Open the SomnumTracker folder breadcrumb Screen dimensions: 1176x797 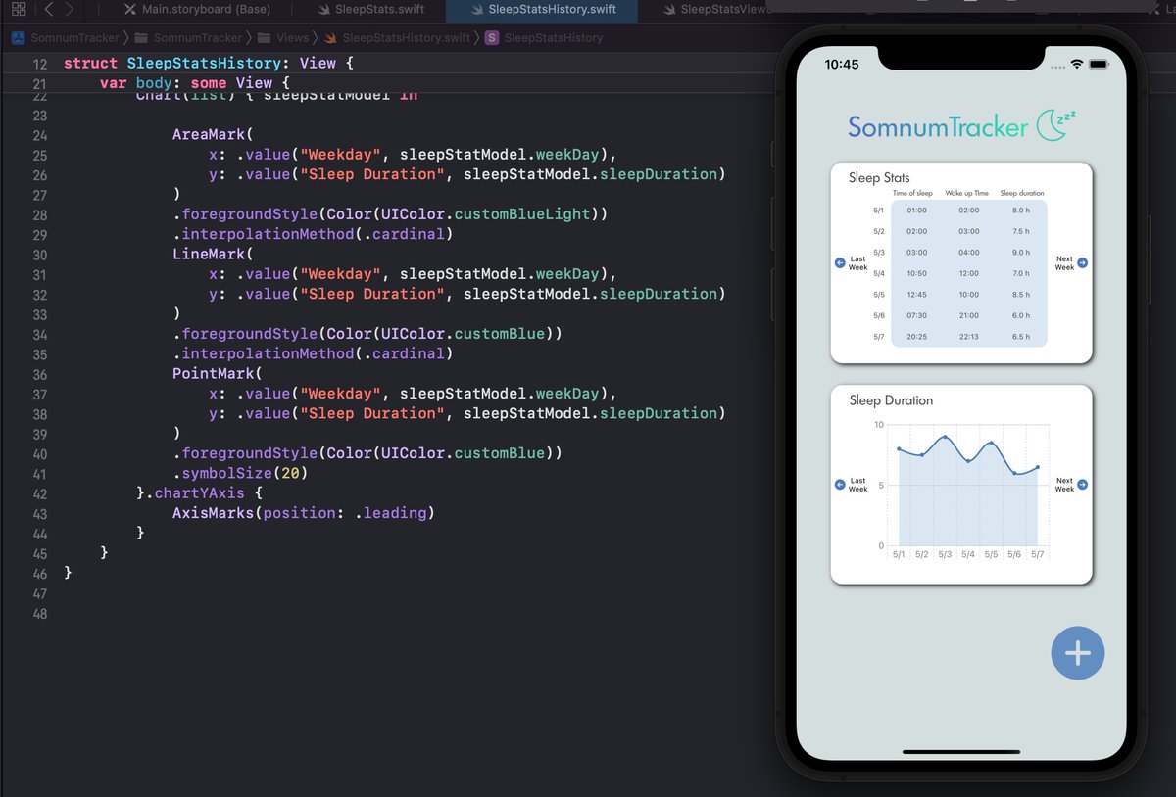click(x=188, y=37)
